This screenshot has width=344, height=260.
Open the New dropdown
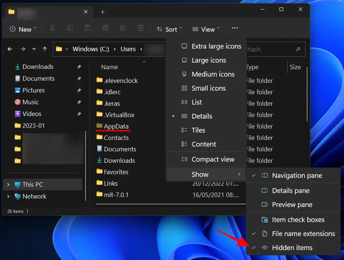click(23, 29)
